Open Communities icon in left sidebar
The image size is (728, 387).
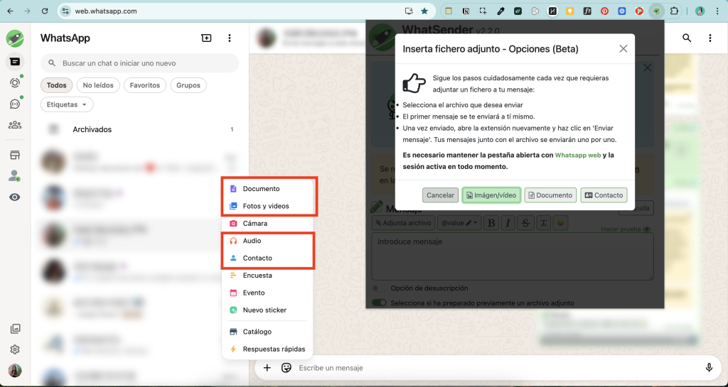(14, 125)
